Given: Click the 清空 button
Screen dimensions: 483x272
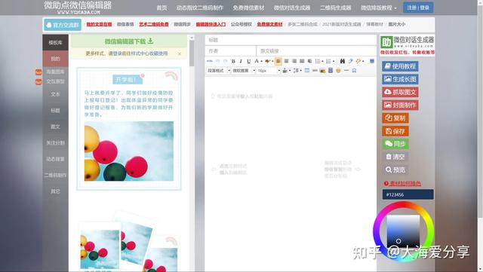Looking at the screenshot, I should [x=395, y=157].
